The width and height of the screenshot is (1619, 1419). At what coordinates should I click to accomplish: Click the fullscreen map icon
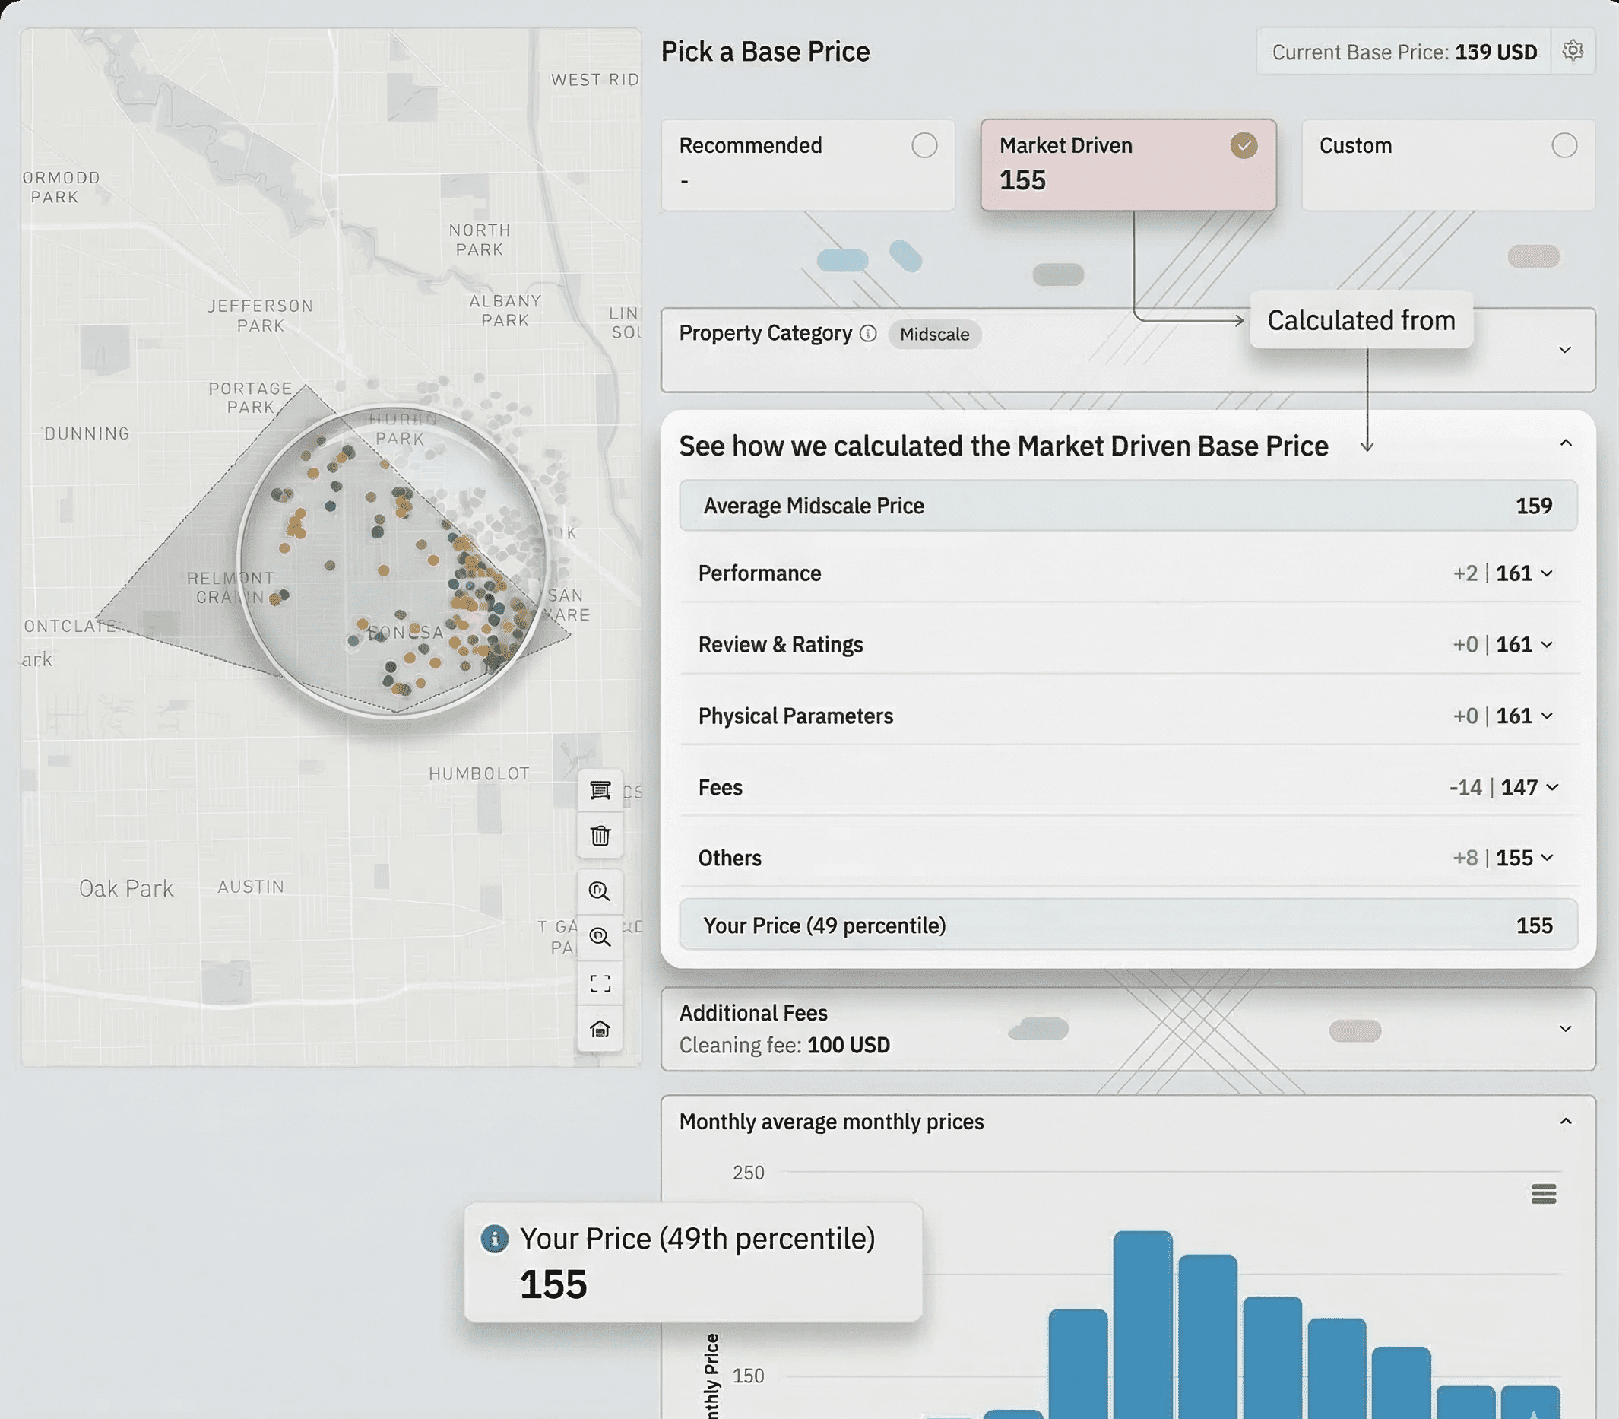600,983
